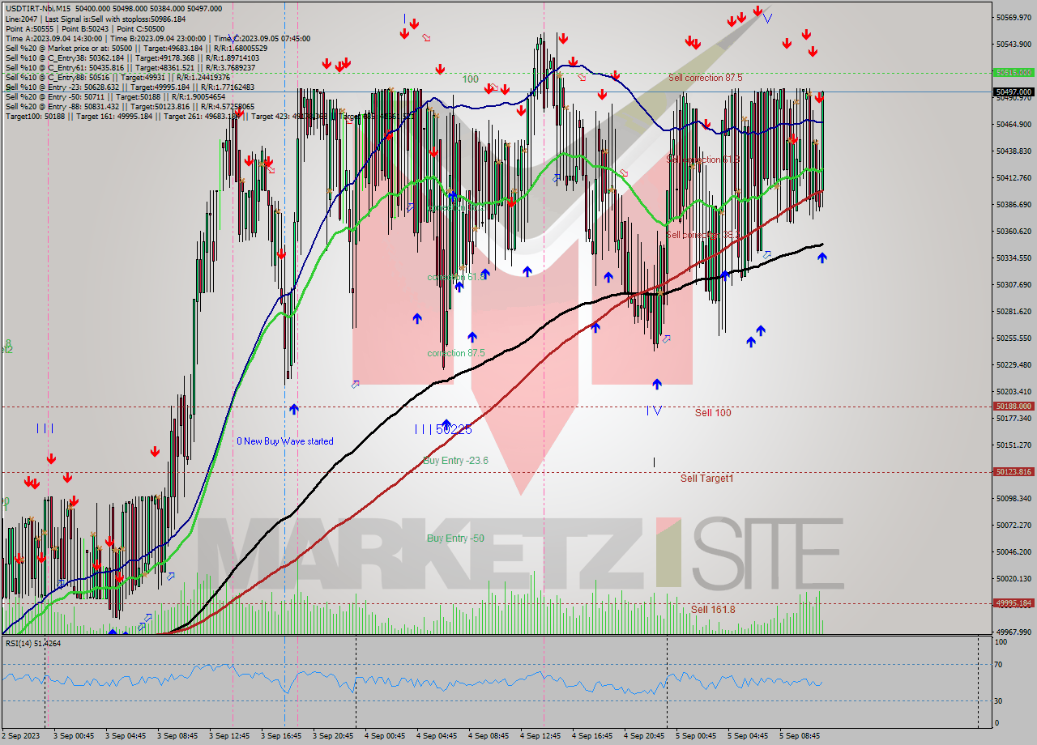Image resolution: width=1037 pixels, height=745 pixels.
Task: Click the '5 Sep 04:45' time axis label
Action: (x=748, y=736)
